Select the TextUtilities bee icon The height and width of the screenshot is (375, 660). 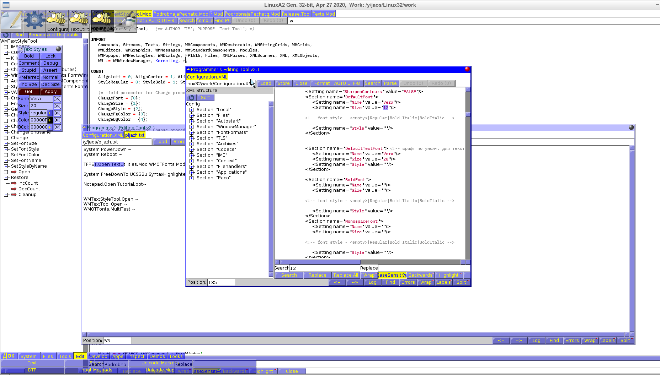point(80,21)
